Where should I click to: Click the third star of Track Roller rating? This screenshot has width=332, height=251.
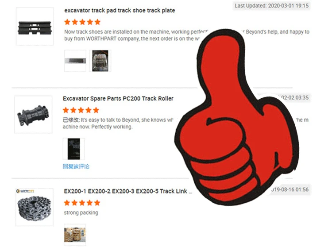pyautogui.click(x=81, y=110)
